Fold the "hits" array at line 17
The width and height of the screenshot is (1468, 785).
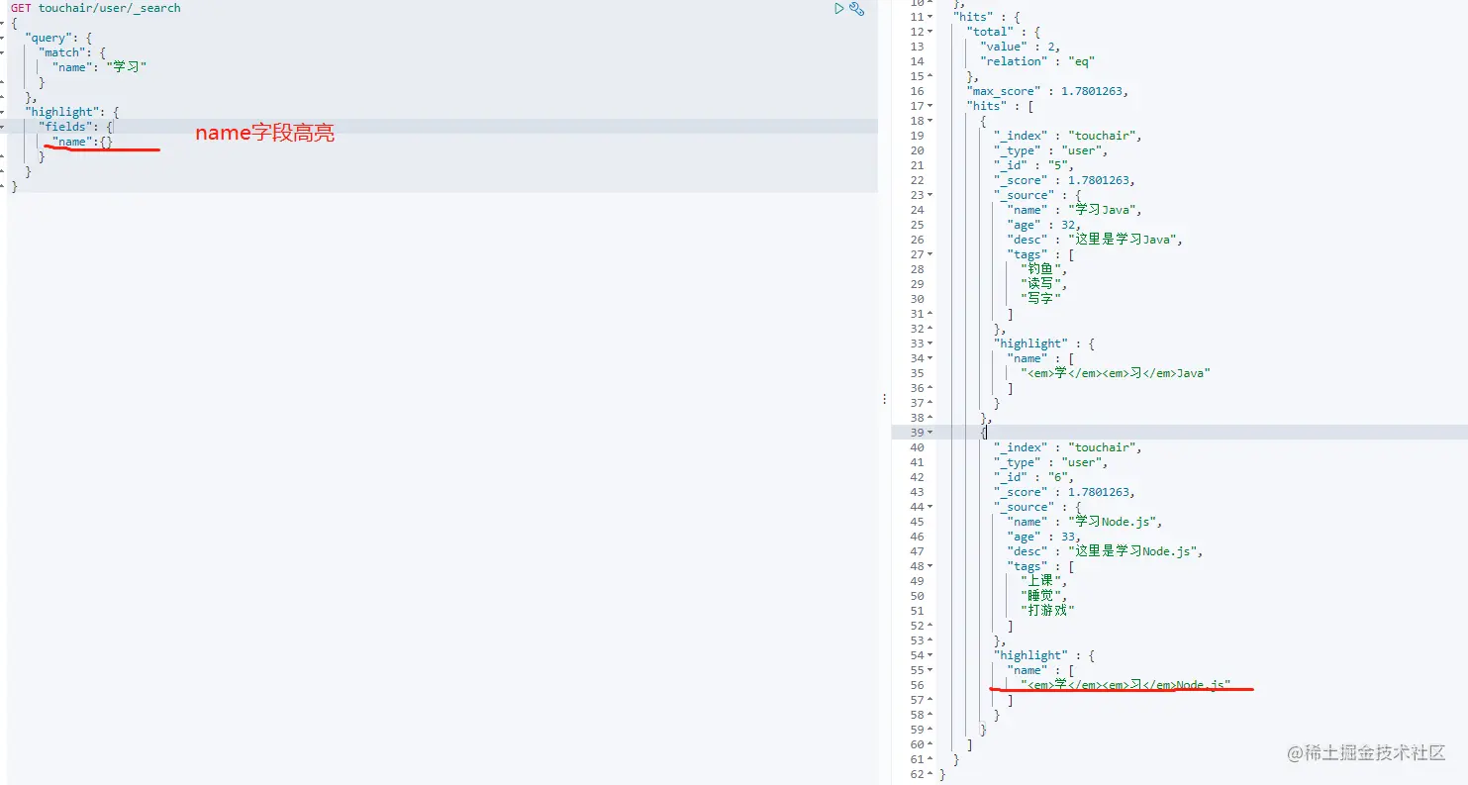932,106
